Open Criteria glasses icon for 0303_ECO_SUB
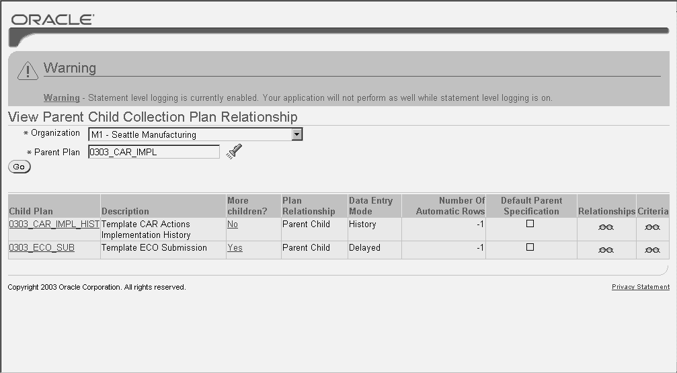 point(652,250)
